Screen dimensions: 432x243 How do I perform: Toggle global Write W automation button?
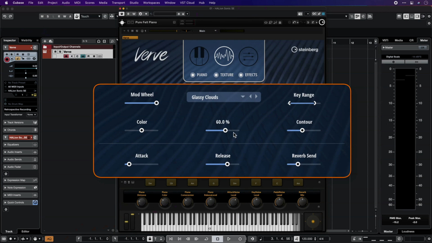click(65, 17)
